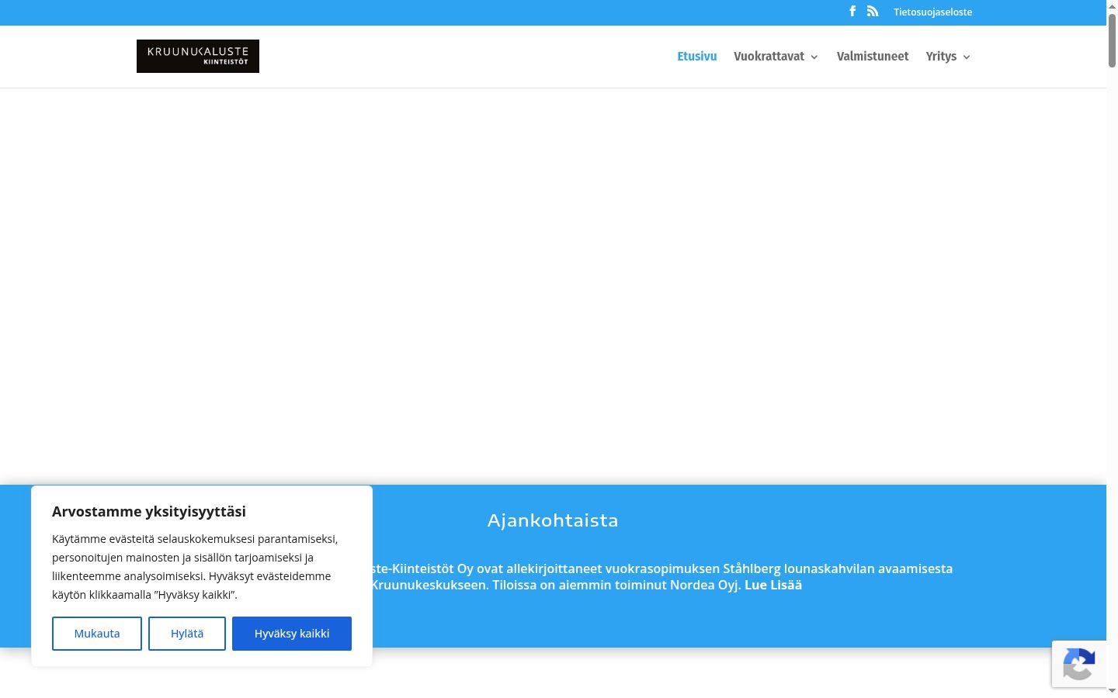The width and height of the screenshot is (1118, 698).
Task: Expand the Vuokrattavat dropdown arrow
Action: pyautogui.click(x=814, y=57)
